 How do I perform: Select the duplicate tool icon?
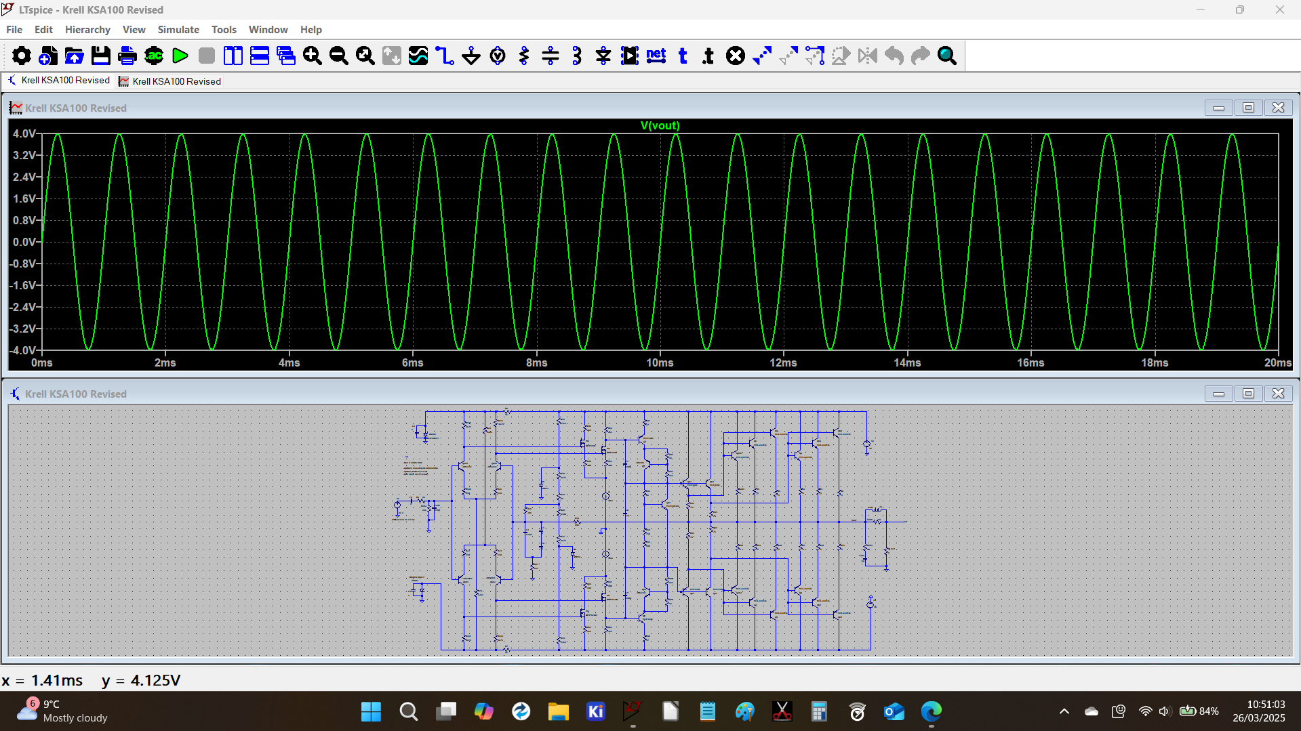coord(762,56)
